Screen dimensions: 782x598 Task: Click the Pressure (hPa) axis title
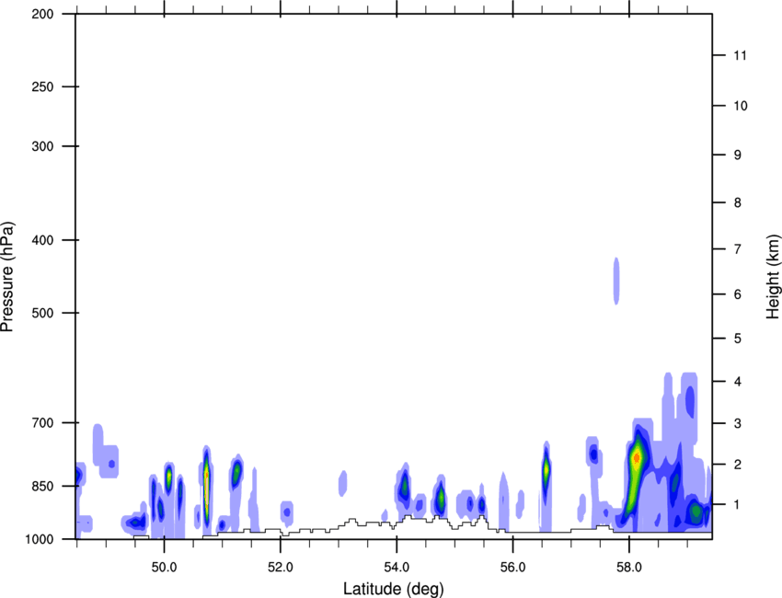pos(7,277)
